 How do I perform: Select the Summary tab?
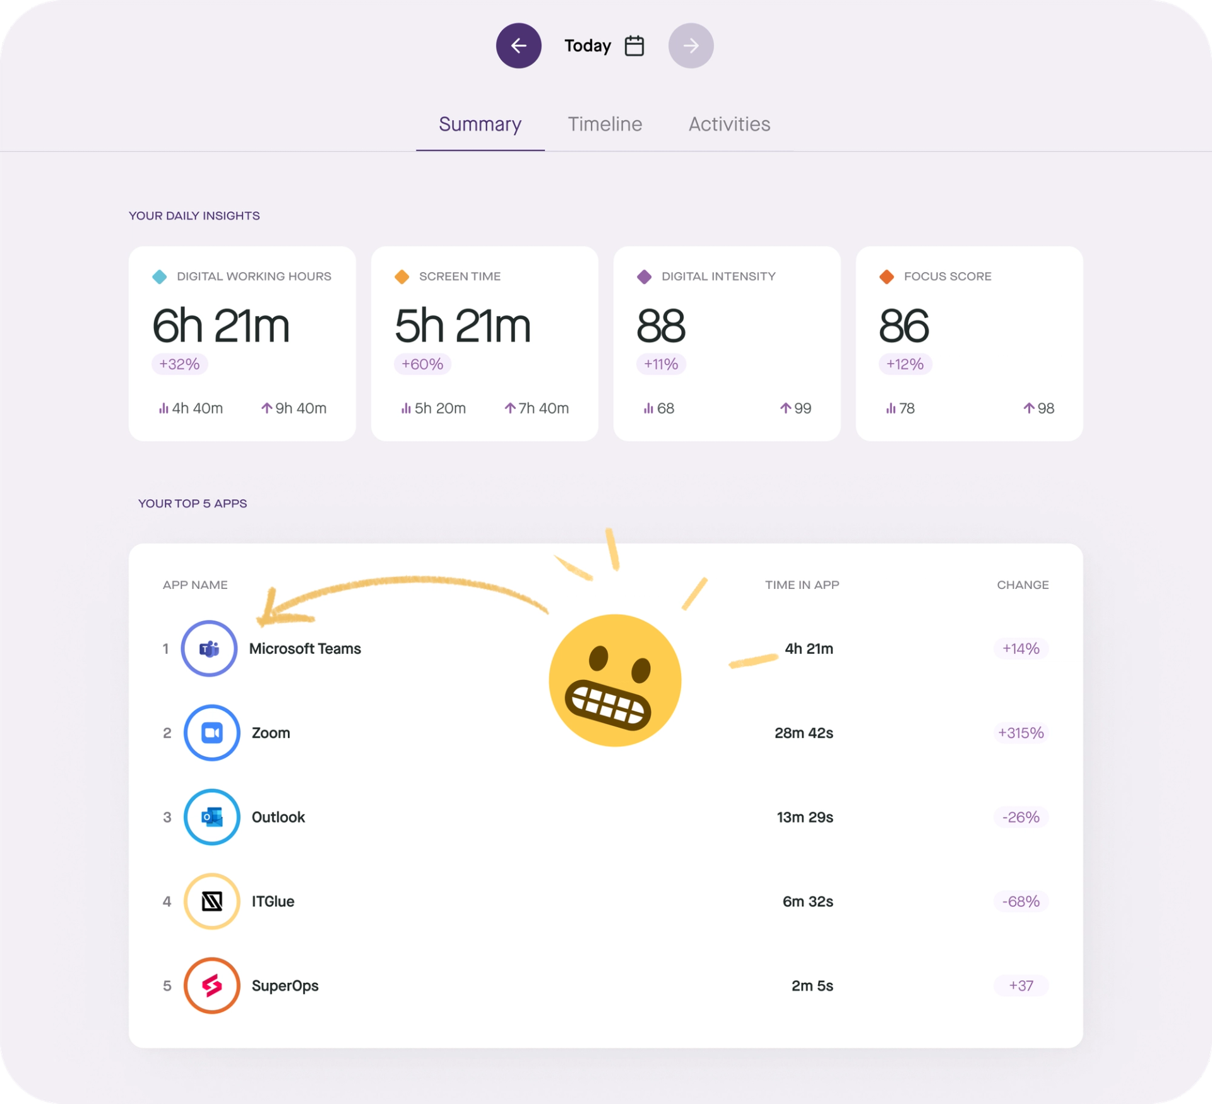[480, 124]
